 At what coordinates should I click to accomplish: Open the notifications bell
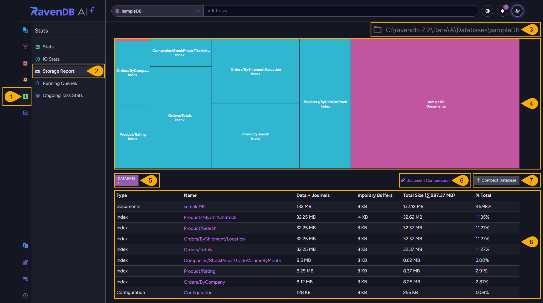pos(502,11)
